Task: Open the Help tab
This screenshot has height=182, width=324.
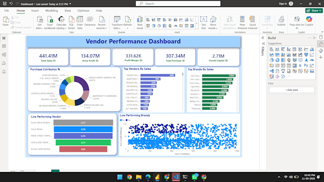Action: pyautogui.click(x=99, y=10)
